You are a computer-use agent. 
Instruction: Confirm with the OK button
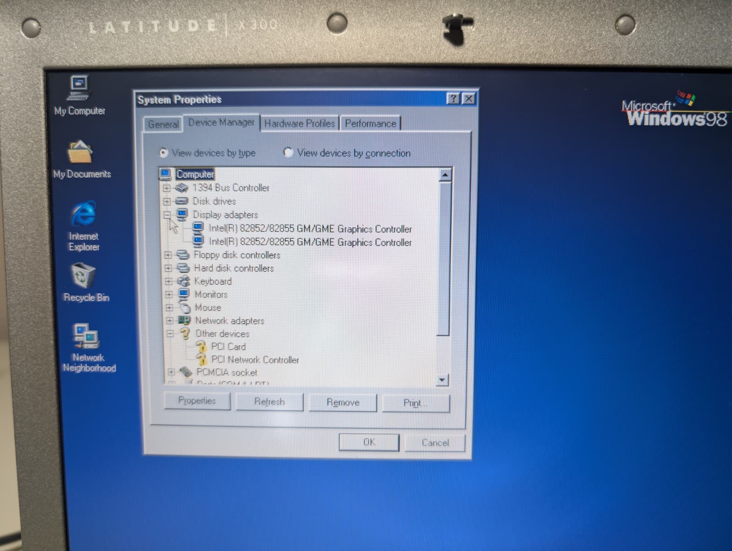[x=369, y=442]
